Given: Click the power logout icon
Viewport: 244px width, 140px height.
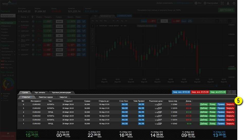Looking at the screenshot, I should (x=234, y=3).
